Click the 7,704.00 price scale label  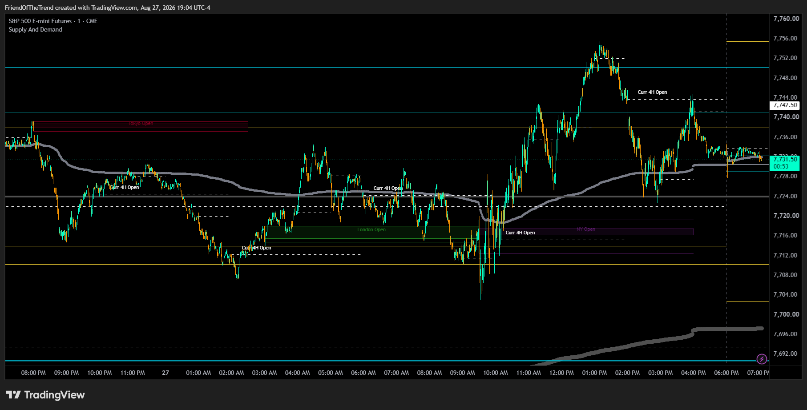[x=785, y=294]
